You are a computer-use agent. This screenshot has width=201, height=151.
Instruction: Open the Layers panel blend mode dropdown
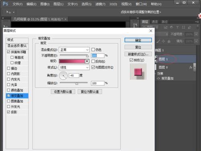(x=161, y=34)
